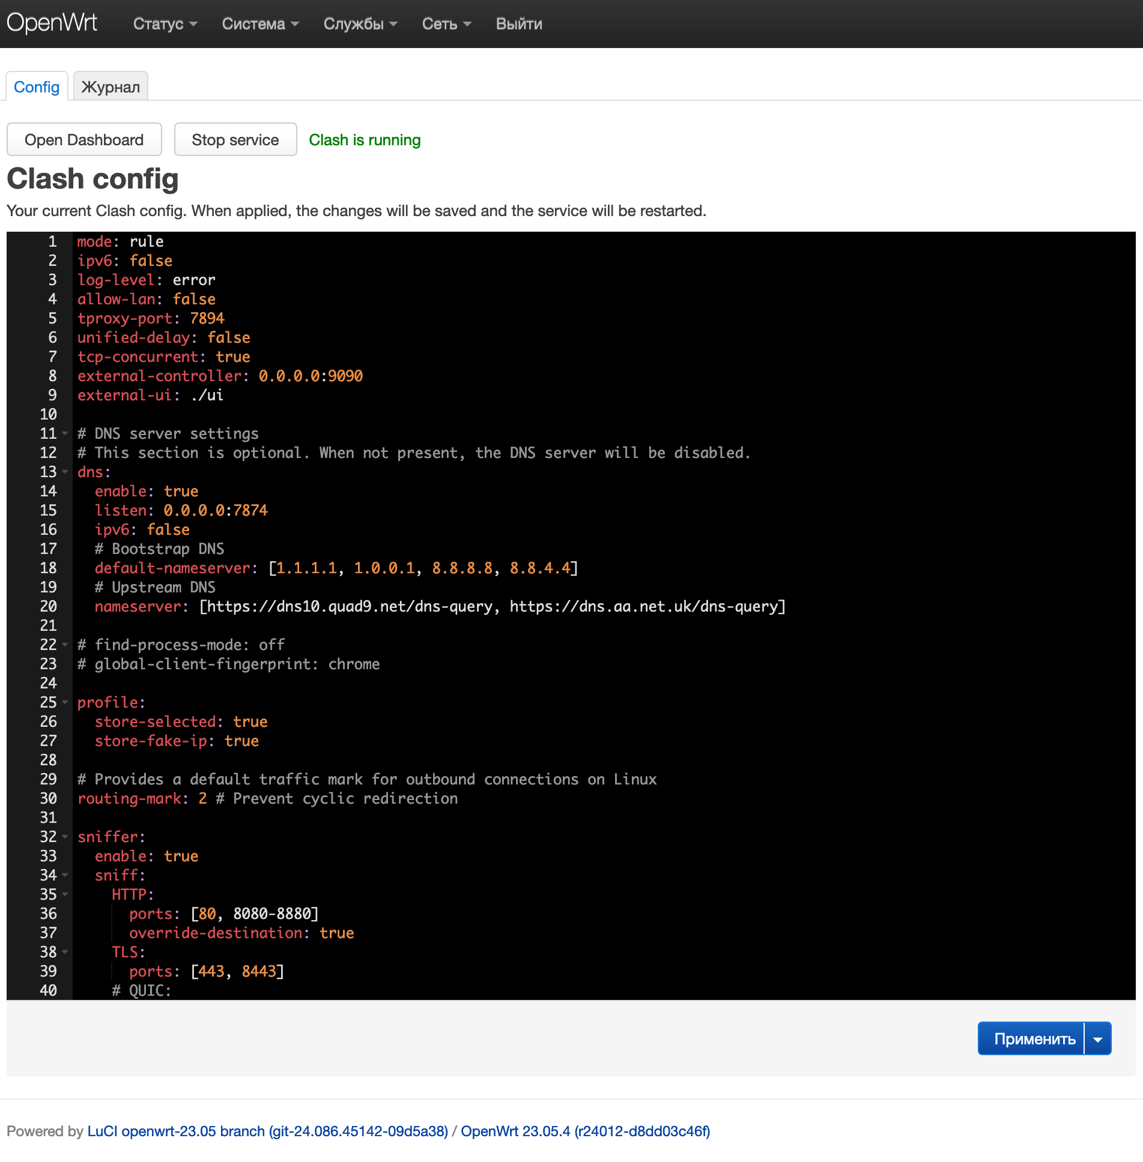Switch to the Журнал tab
Viewport: 1143px width, 1162px height.
tap(111, 87)
